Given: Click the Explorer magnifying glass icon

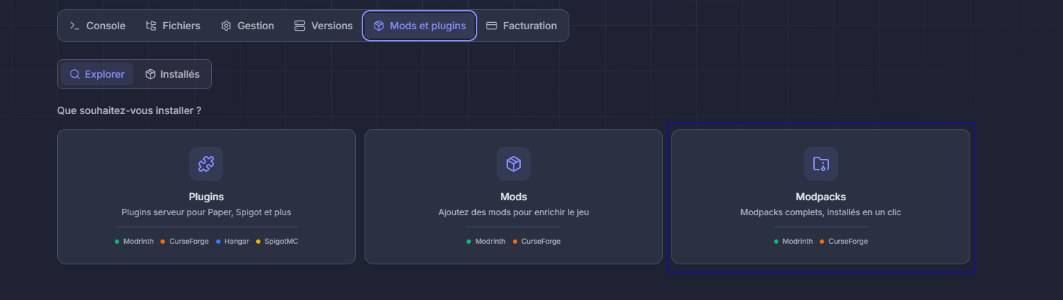Looking at the screenshot, I should click(x=74, y=74).
